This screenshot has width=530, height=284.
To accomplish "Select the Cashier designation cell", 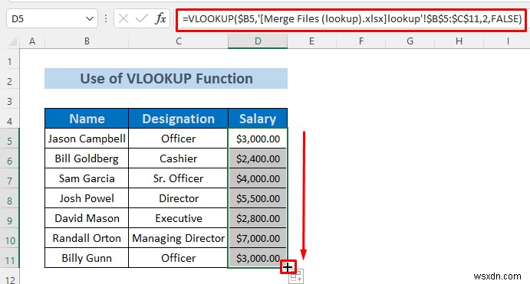I will (x=179, y=158).
